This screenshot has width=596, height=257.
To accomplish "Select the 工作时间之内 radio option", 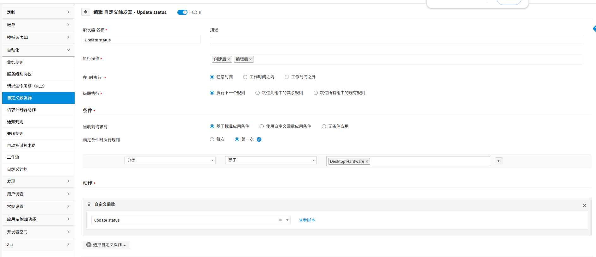I will click(245, 77).
